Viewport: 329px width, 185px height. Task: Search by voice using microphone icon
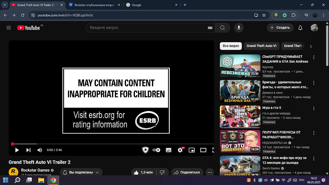(x=239, y=28)
